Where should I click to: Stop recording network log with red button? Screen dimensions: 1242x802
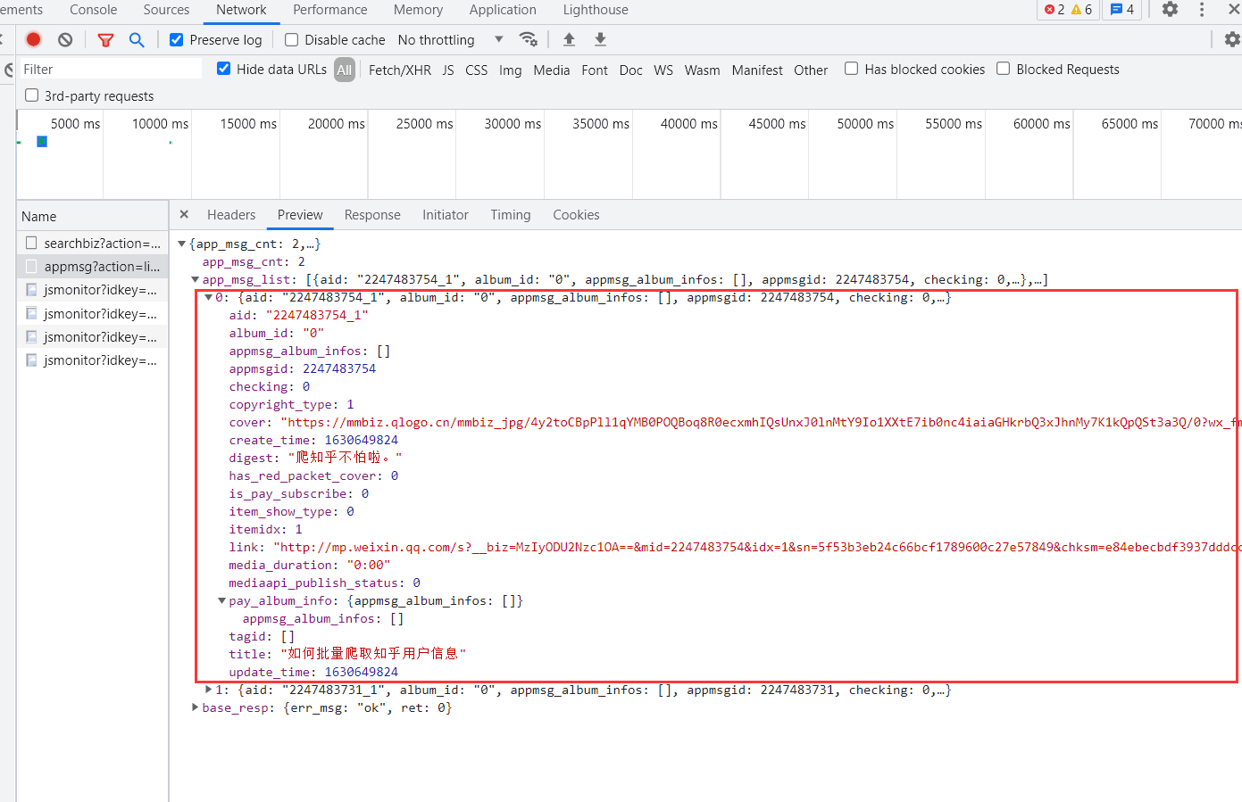[34, 39]
